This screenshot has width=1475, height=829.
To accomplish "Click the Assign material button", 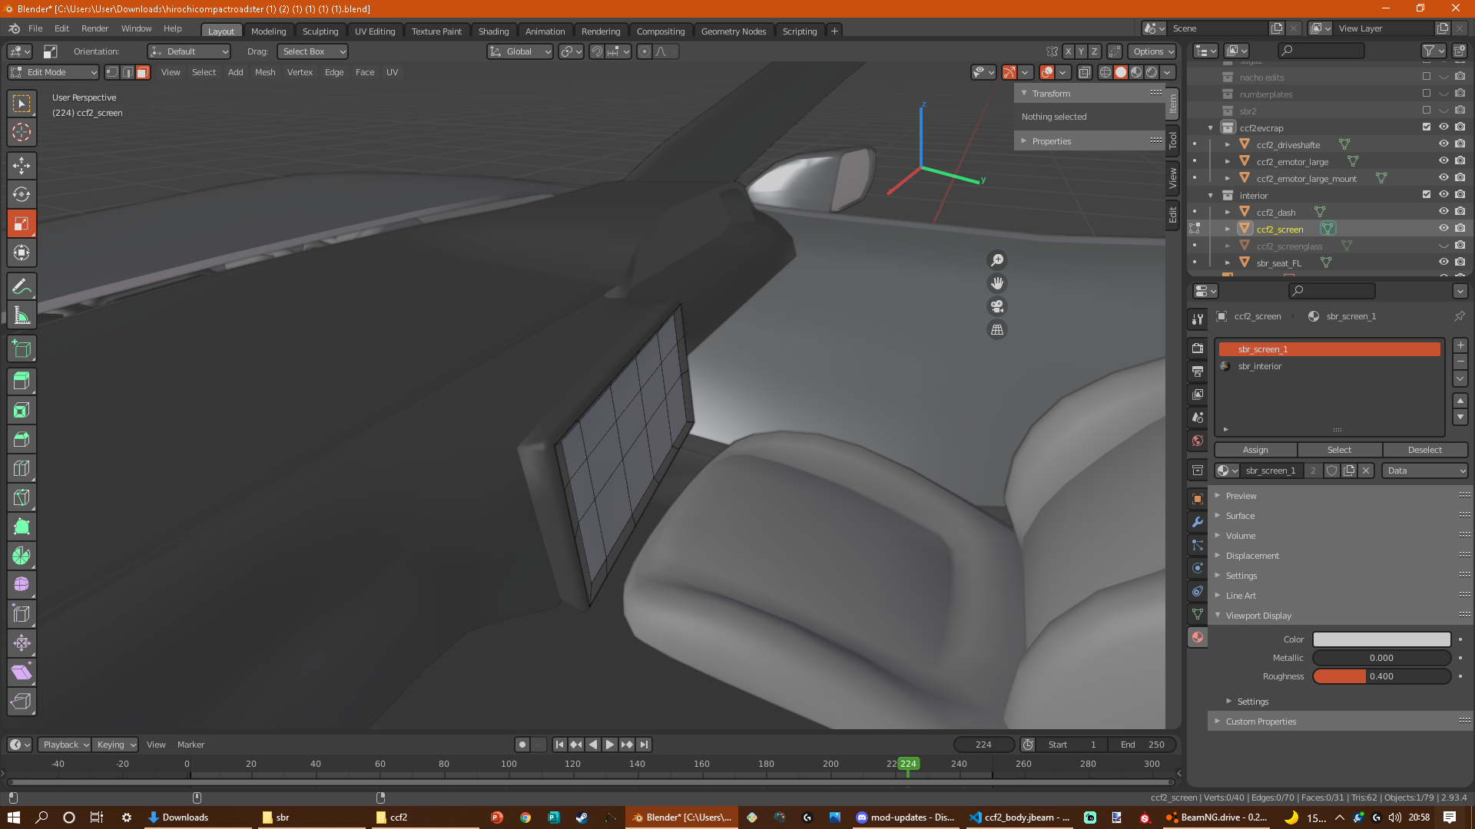I will click(1255, 450).
